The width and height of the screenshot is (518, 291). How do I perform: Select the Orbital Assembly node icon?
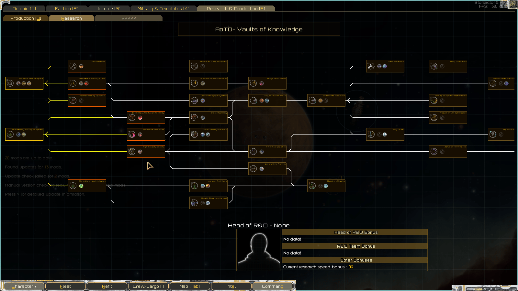pyautogui.click(x=194, y=118)
